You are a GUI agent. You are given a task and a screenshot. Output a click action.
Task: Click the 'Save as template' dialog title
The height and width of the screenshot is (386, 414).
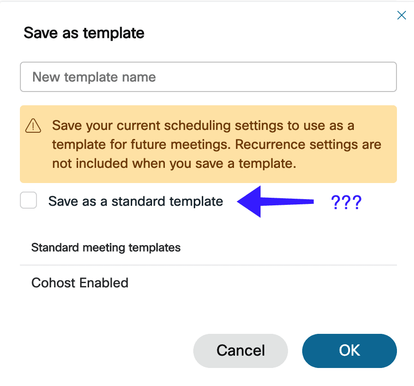pyautogui.click(x=84, y=33)
